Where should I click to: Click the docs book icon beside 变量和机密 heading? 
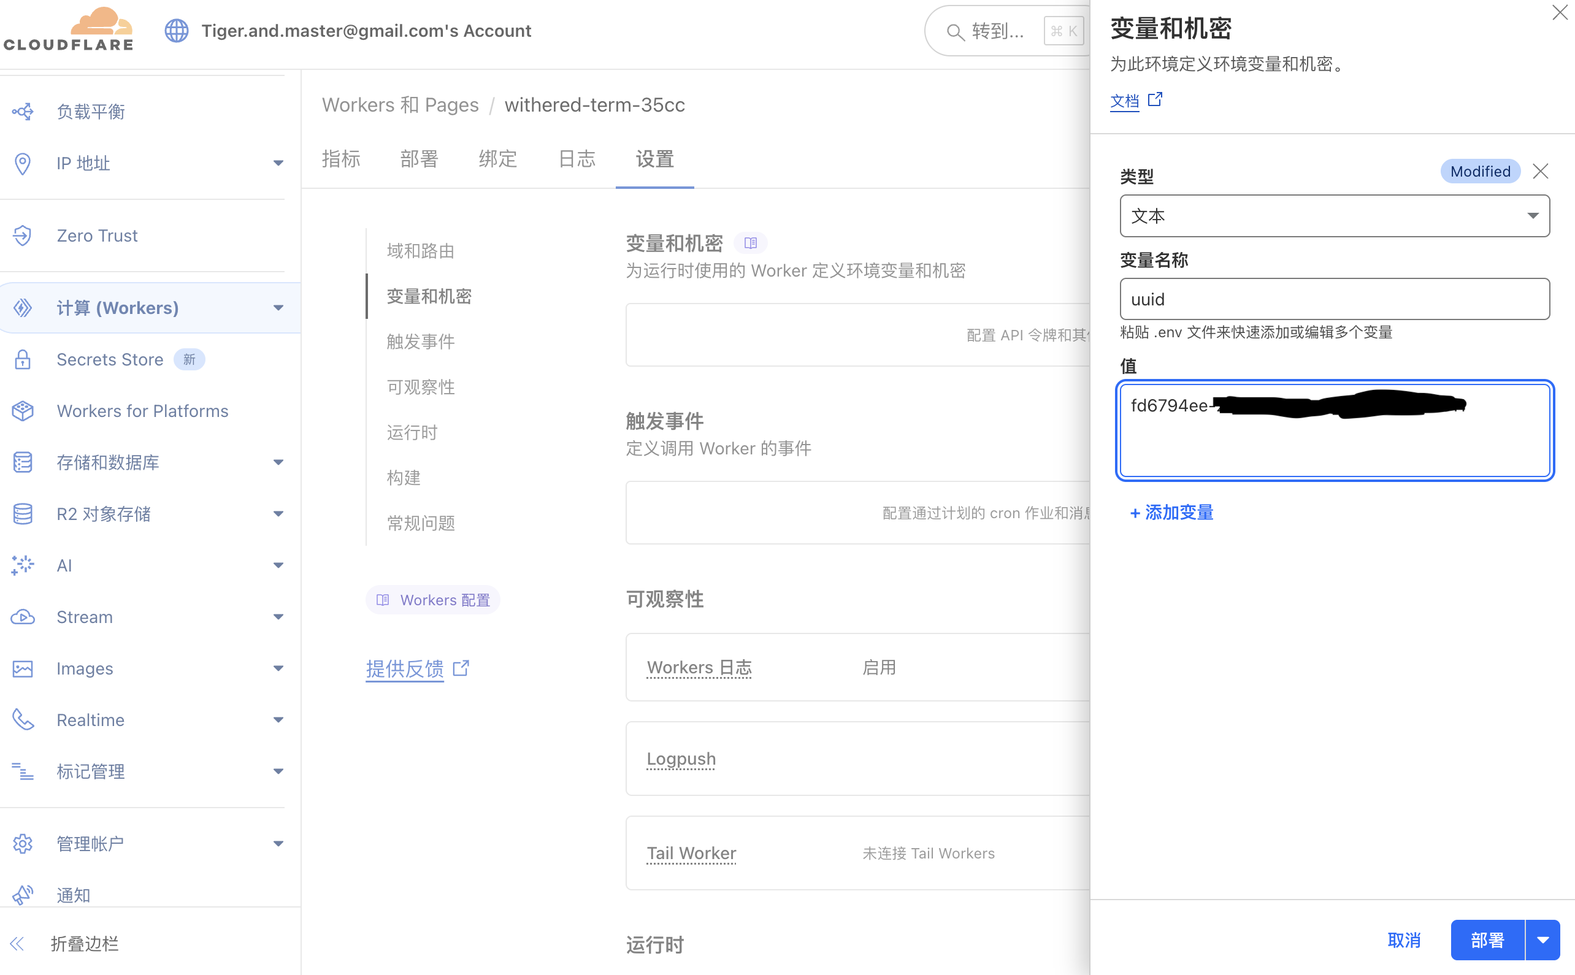click(750, 243)
